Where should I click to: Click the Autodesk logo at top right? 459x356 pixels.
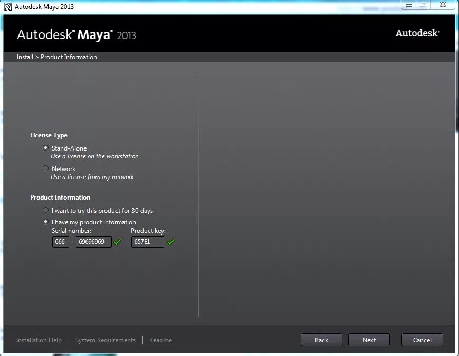[x=417, y=33]
